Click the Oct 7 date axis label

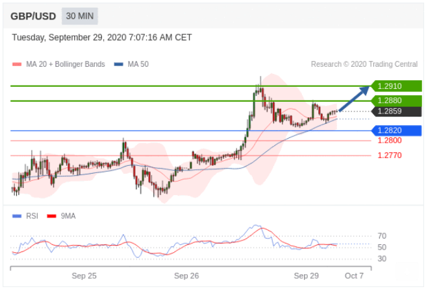[354, 276]
